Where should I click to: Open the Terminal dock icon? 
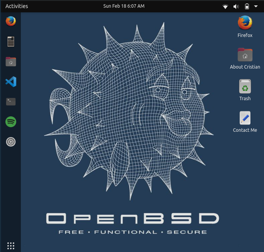(11, 102)
